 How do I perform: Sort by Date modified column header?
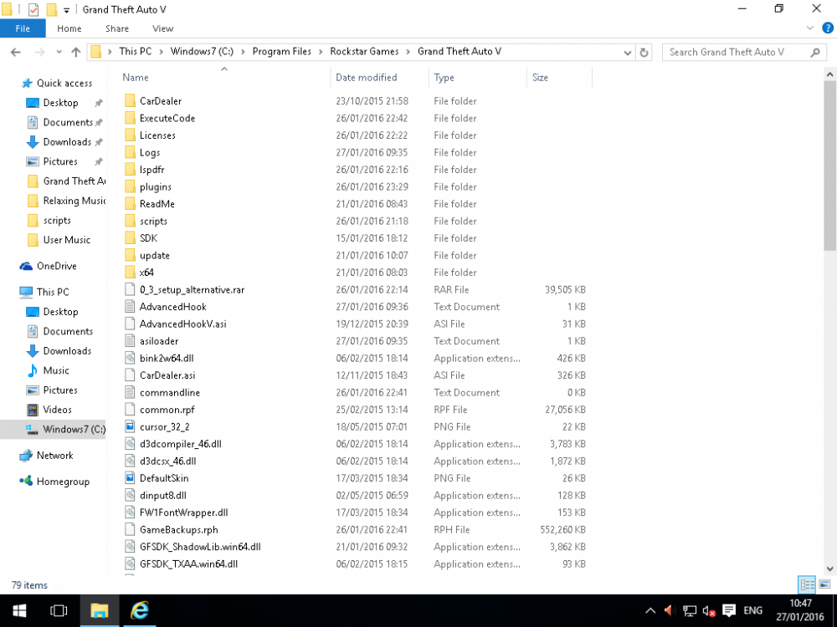tap(367, 77)
